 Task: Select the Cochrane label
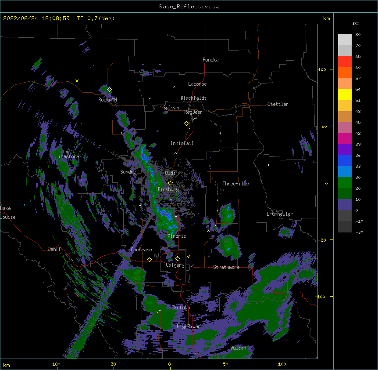pyautogui.click(x=141, y=250)
